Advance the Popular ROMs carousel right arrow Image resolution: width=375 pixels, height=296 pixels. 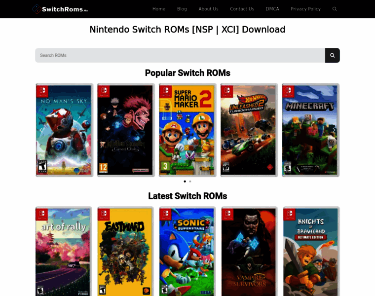pos(334,130)
